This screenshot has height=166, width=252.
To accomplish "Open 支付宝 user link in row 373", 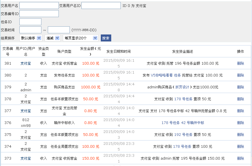I will 25,158.
